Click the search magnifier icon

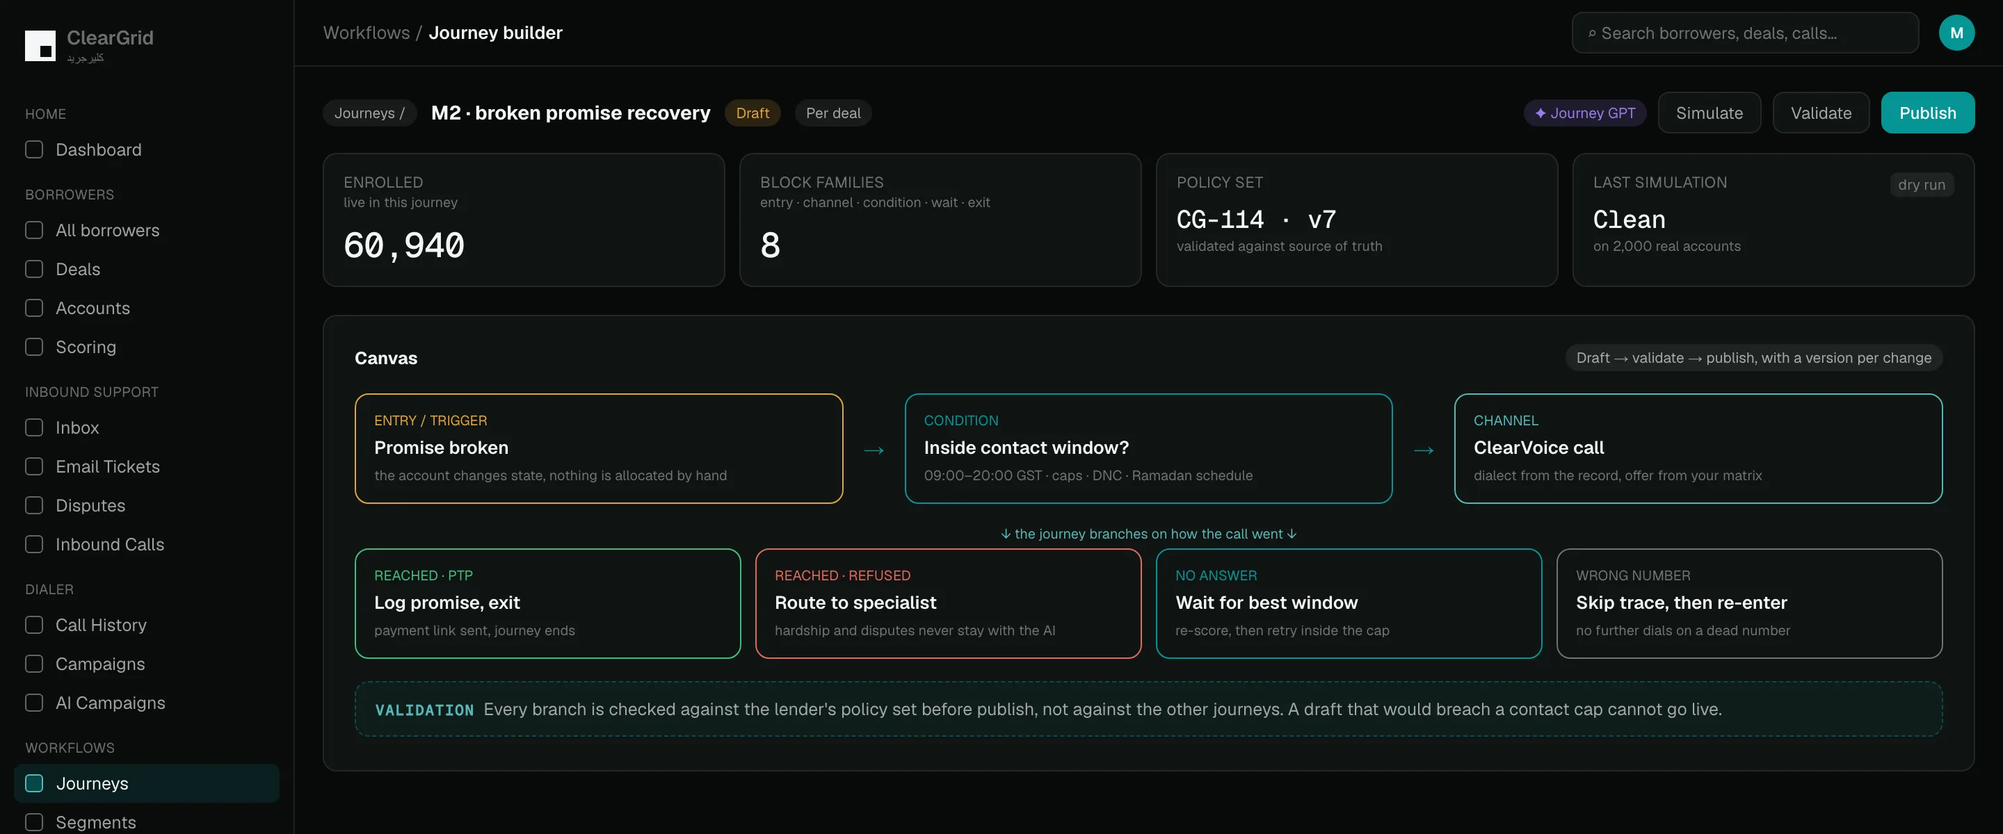[x=1592, y=33]
